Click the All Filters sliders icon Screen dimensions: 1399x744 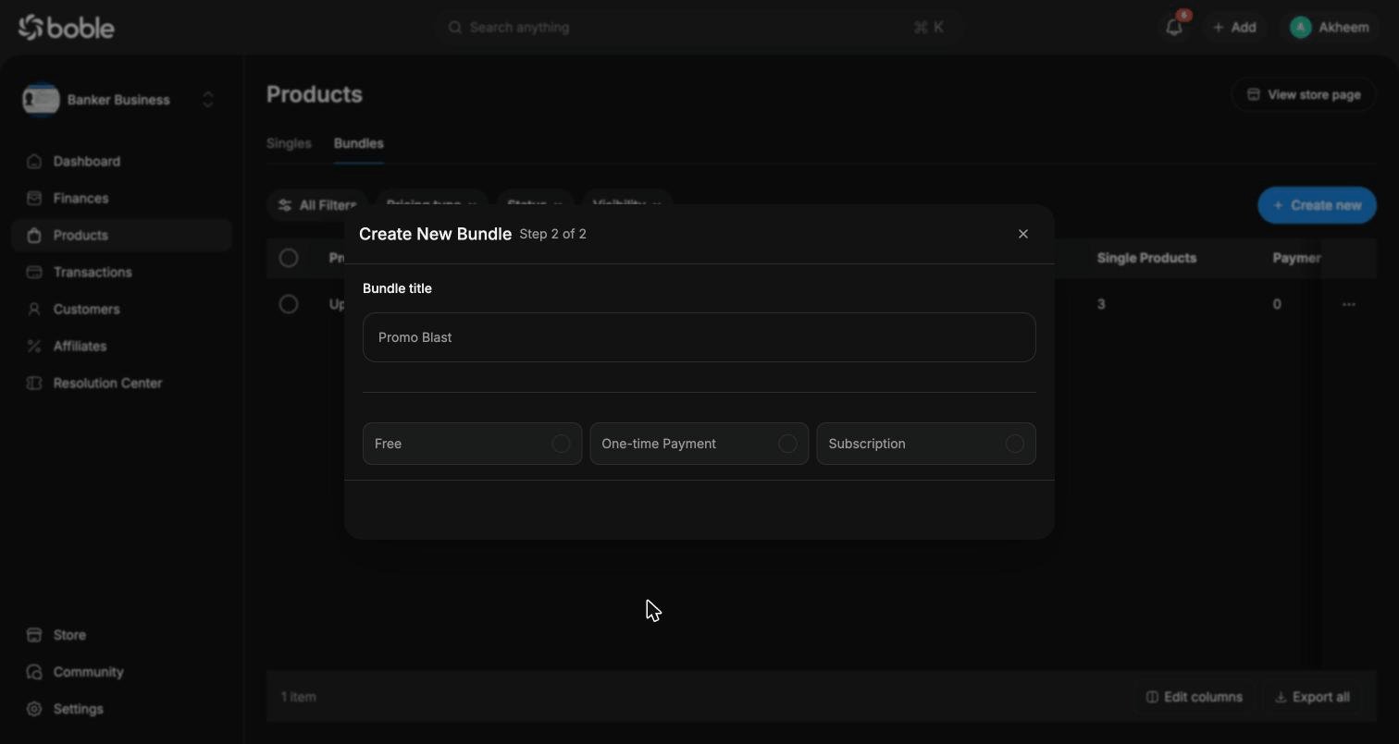(285, 205)
